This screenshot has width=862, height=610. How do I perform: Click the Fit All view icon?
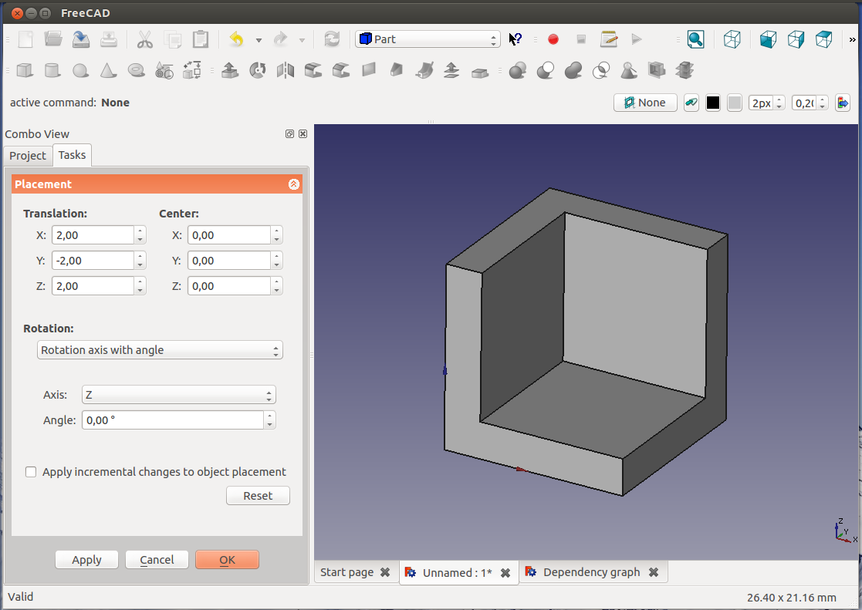pyautogui.click(x=695, y=39)
